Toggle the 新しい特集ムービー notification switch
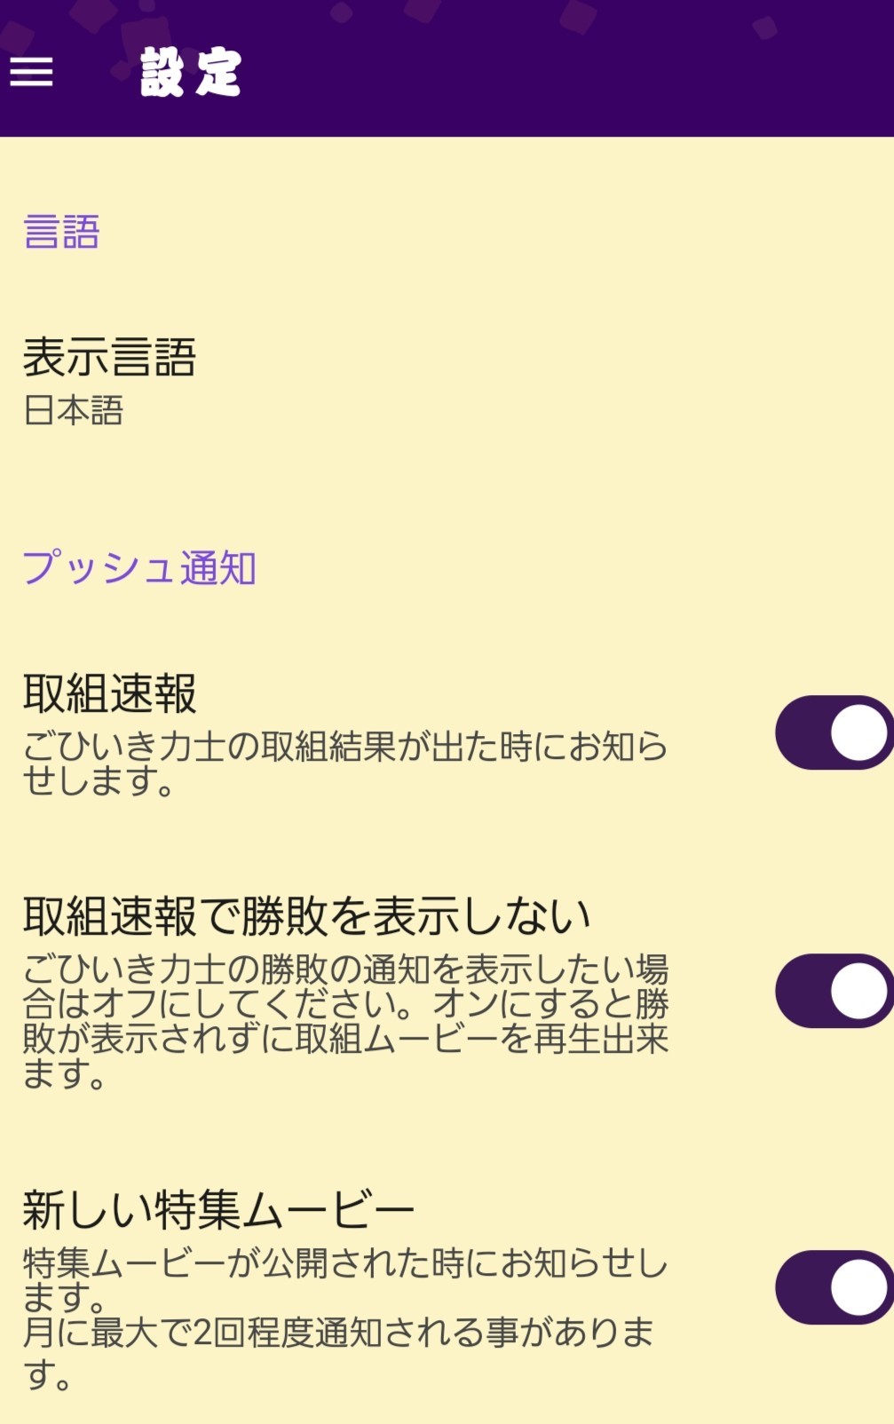The height and width of the screenshot is (1424, 894). [x=833, y=1287]
